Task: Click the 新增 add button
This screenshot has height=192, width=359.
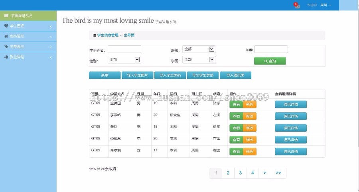Action: tap(105, 75)
